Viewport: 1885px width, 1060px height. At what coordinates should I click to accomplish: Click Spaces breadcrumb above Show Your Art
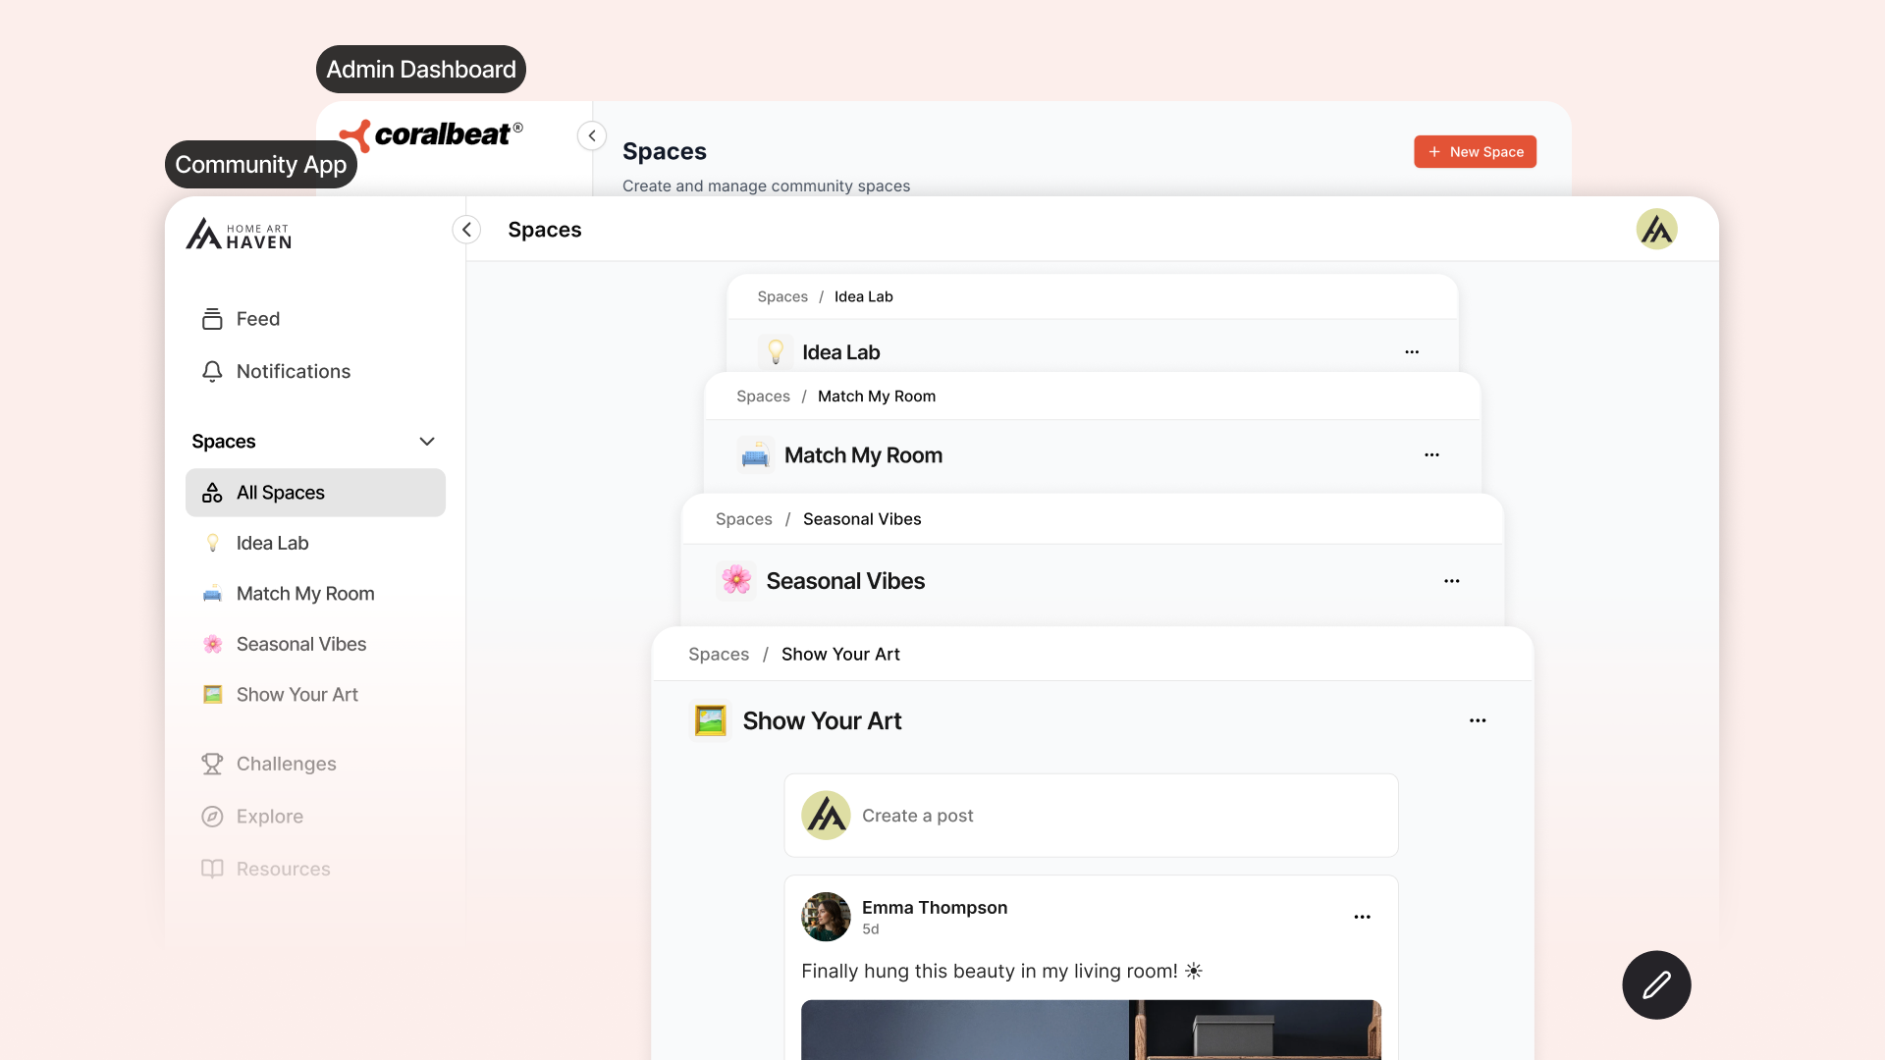click(x=718, y=655)
